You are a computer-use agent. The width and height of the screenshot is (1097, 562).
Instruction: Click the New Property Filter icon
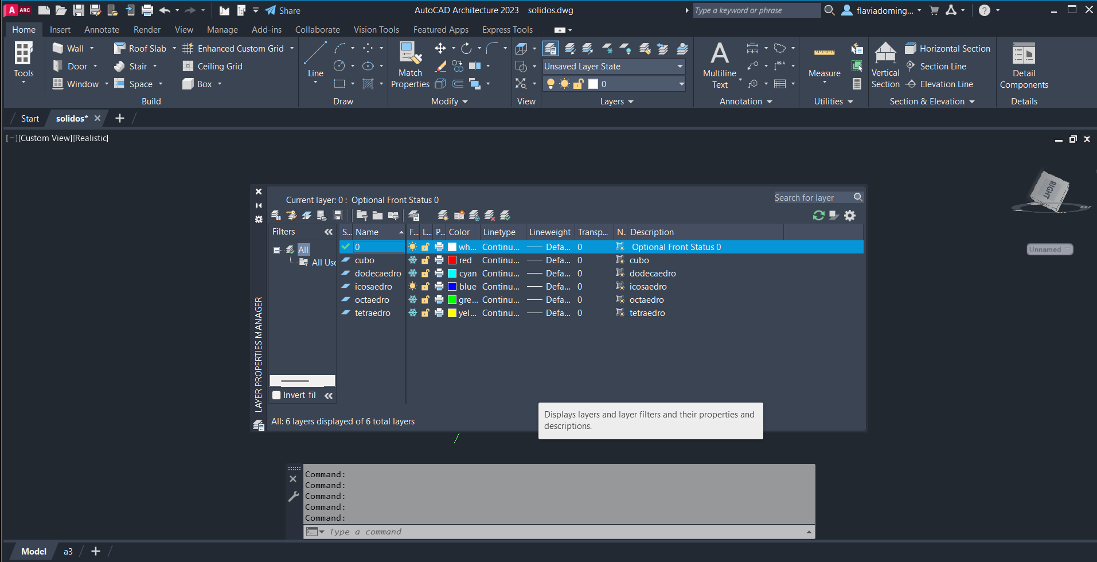[x=362, y=215]
